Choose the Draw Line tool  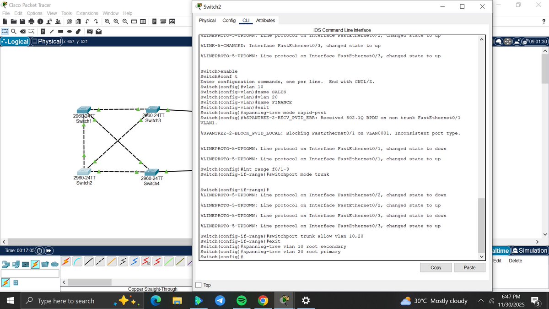[x=52, y=32]
